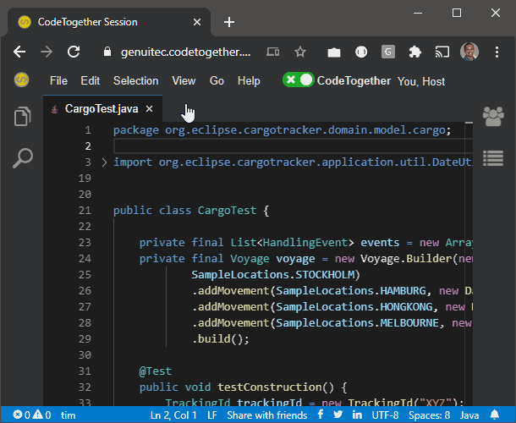
Task: Change UTF-8 encoding in status bar
Action: [x=385, y=415]
